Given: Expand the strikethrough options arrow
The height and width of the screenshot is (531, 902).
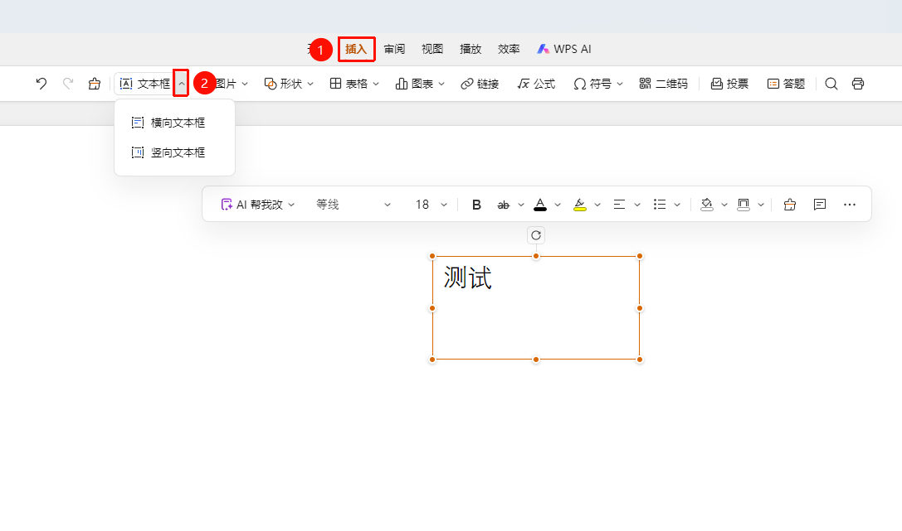Looking at the screenshot, I should tap(521, 205).
